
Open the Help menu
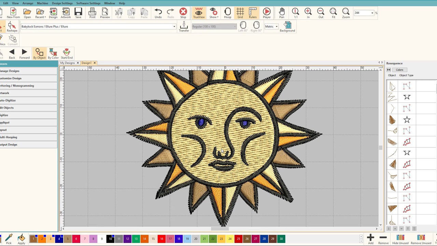[122, 3]
